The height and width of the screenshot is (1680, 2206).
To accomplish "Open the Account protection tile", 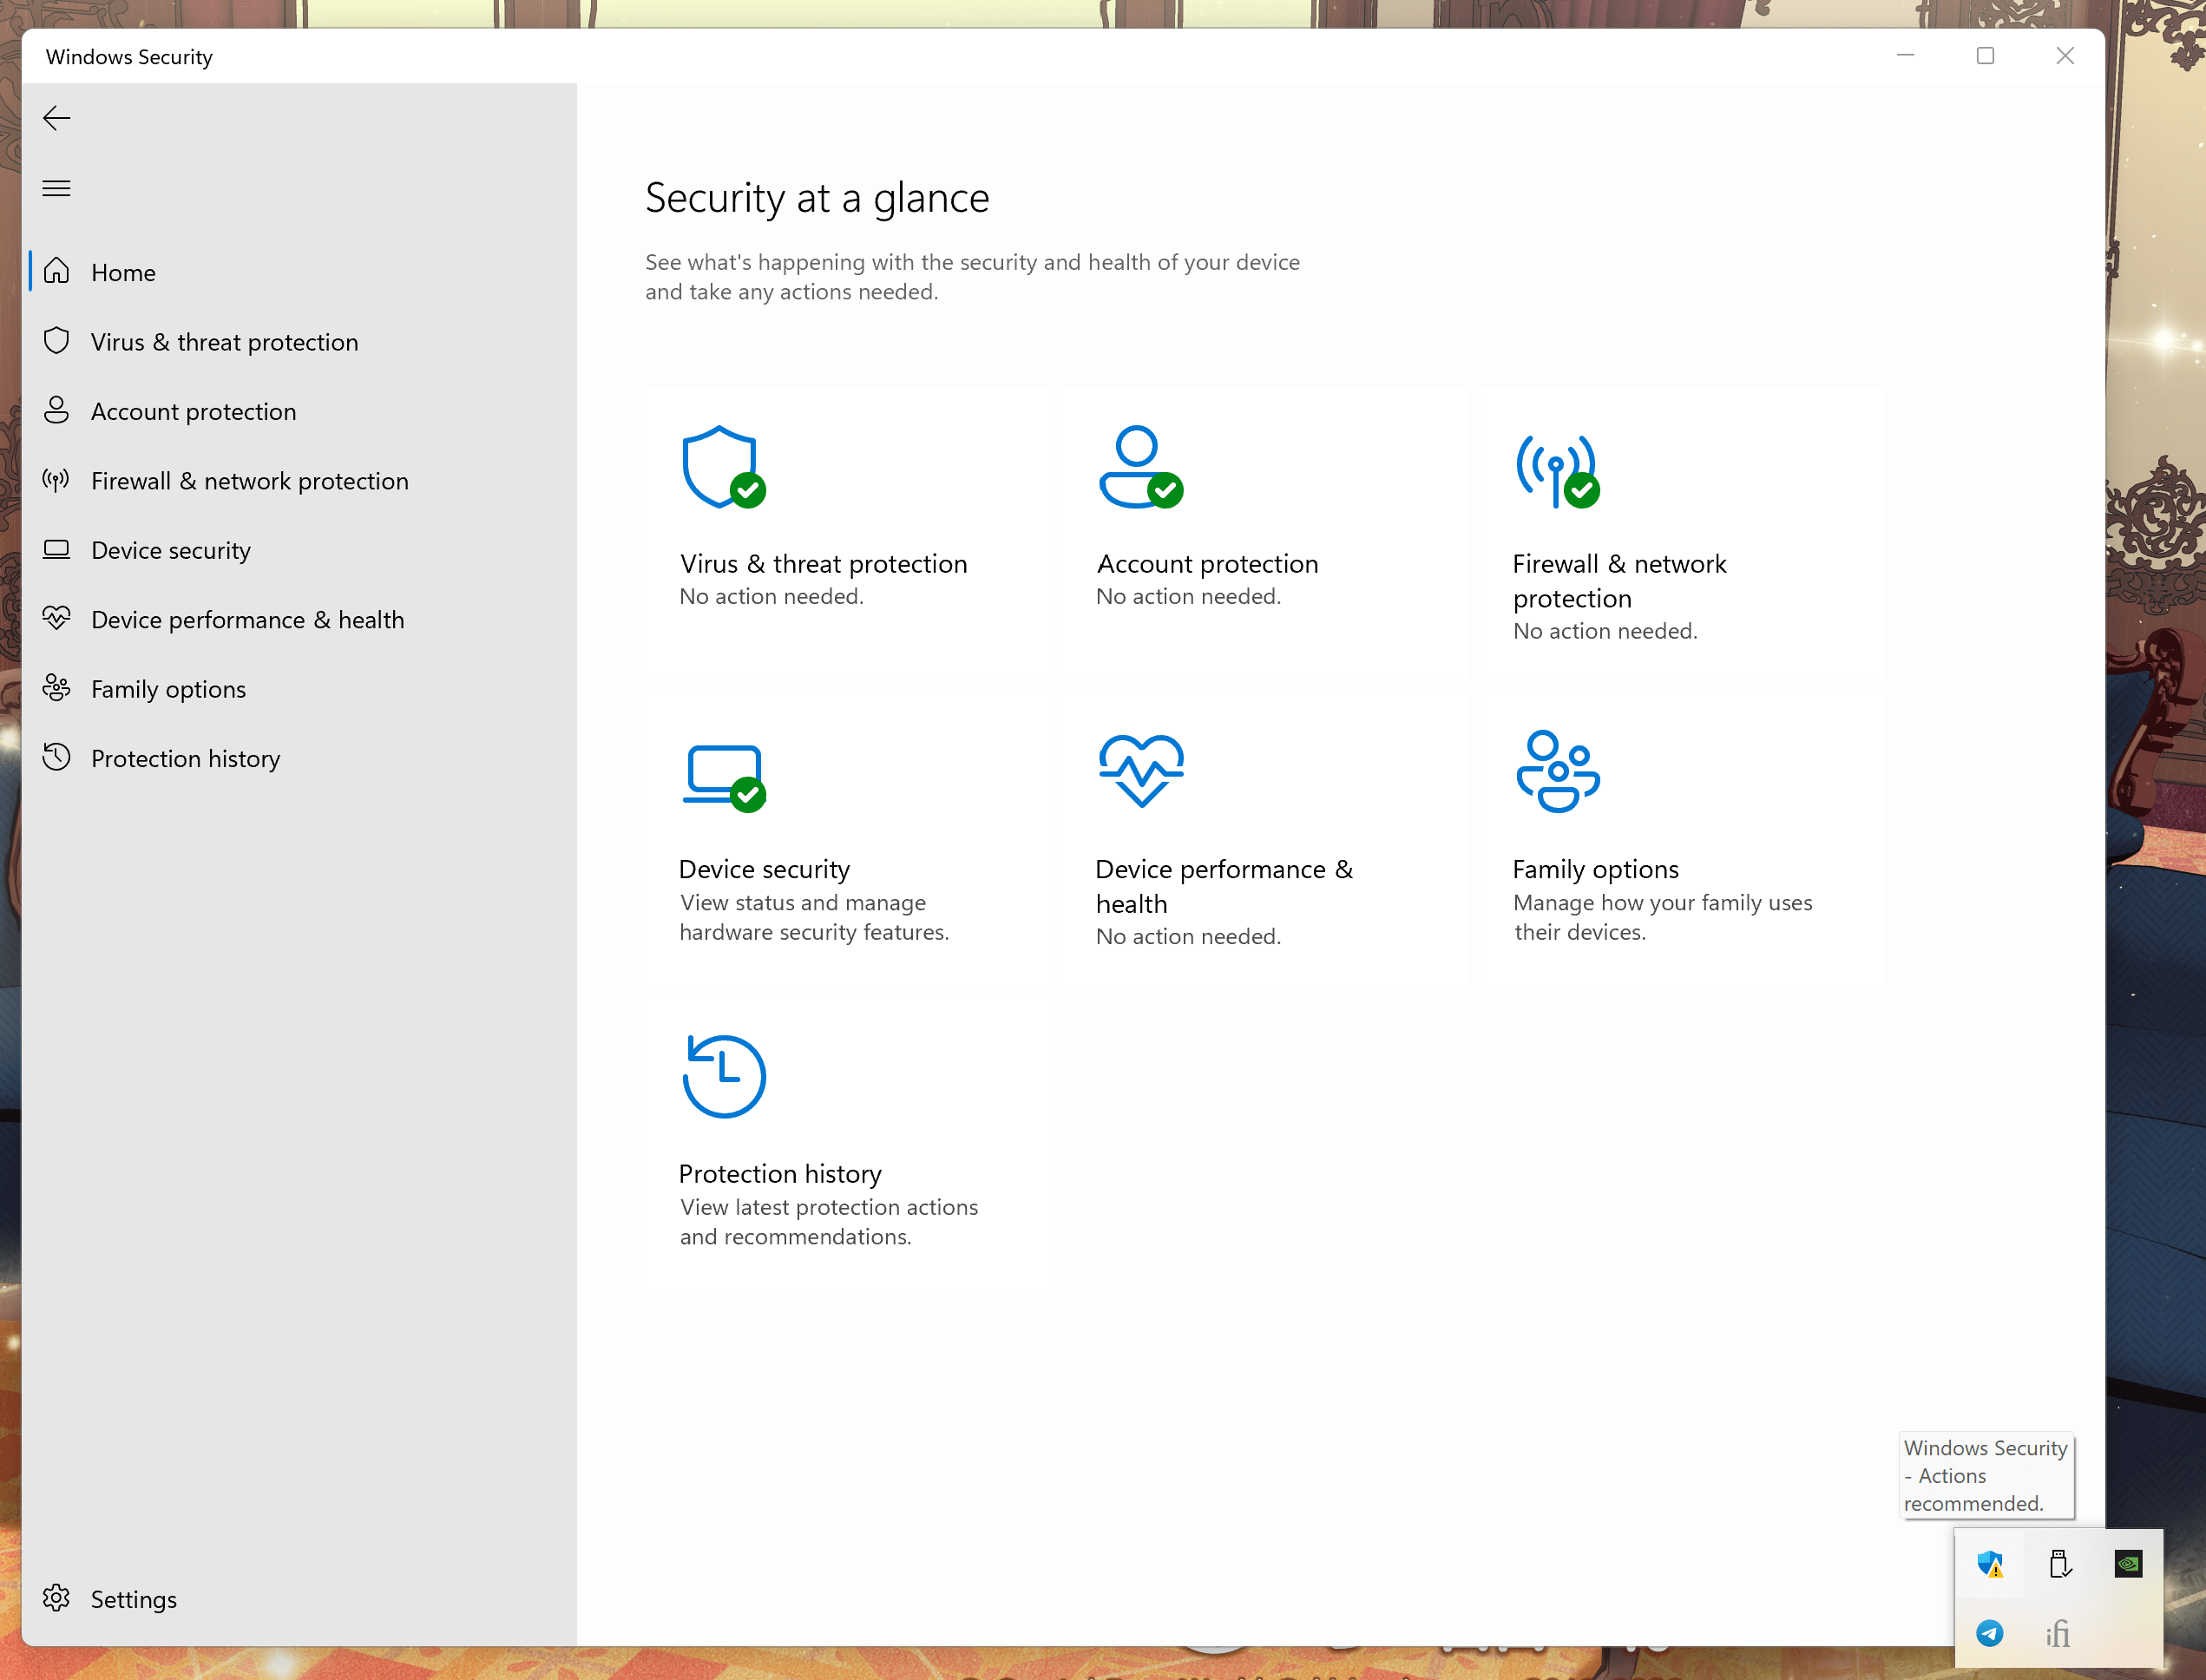I will point(1264,530).
